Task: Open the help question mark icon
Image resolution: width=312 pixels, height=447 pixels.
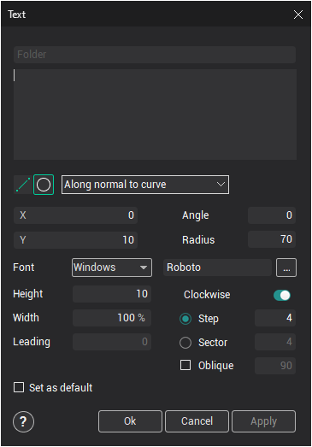Action: coord(23,421)
